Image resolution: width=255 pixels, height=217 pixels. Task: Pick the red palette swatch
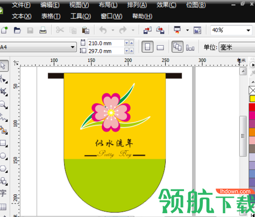pyautogui.click(x=252, y=107)
